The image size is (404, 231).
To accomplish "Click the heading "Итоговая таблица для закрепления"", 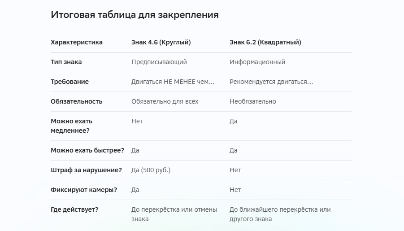I will [135, 15].
